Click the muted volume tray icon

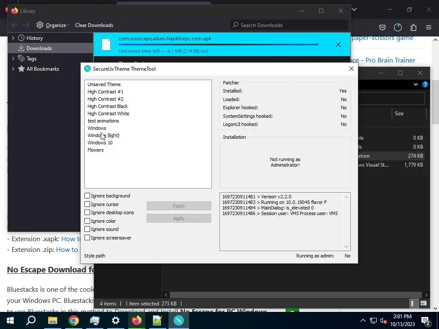pyautogui.click(x=383, y=320)
